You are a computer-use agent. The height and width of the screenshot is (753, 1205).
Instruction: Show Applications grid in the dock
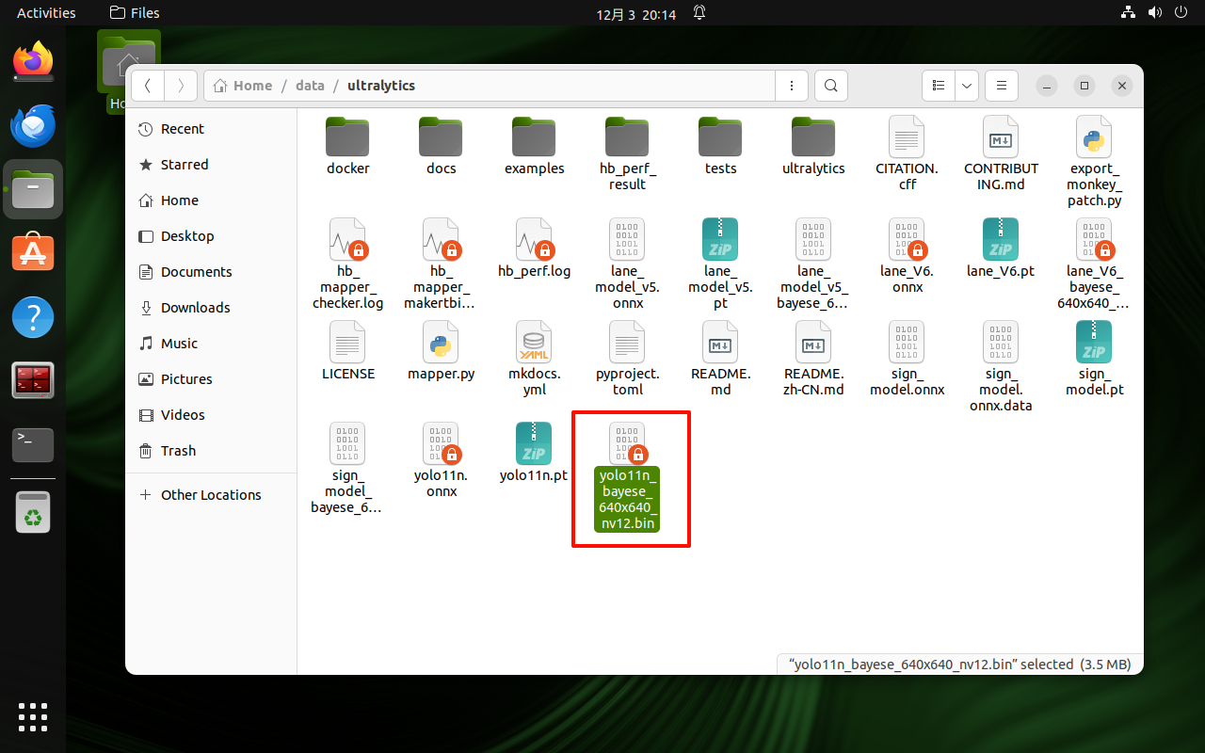pos(33,717)
